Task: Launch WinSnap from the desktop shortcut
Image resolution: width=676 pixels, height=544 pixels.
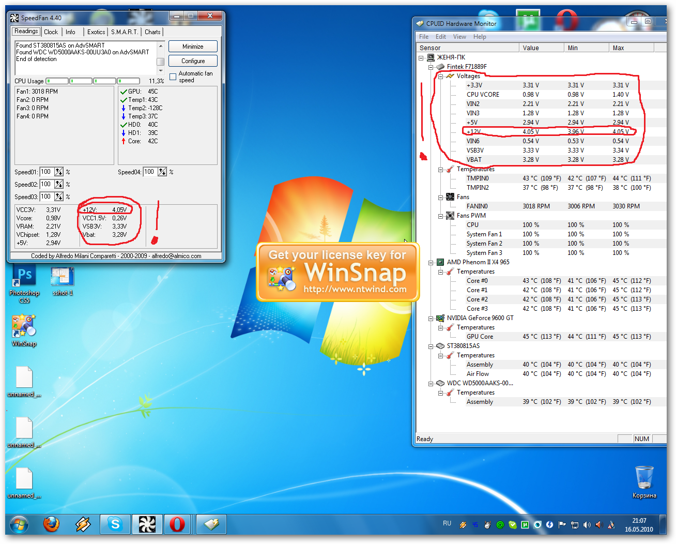Action: (24, 330)
